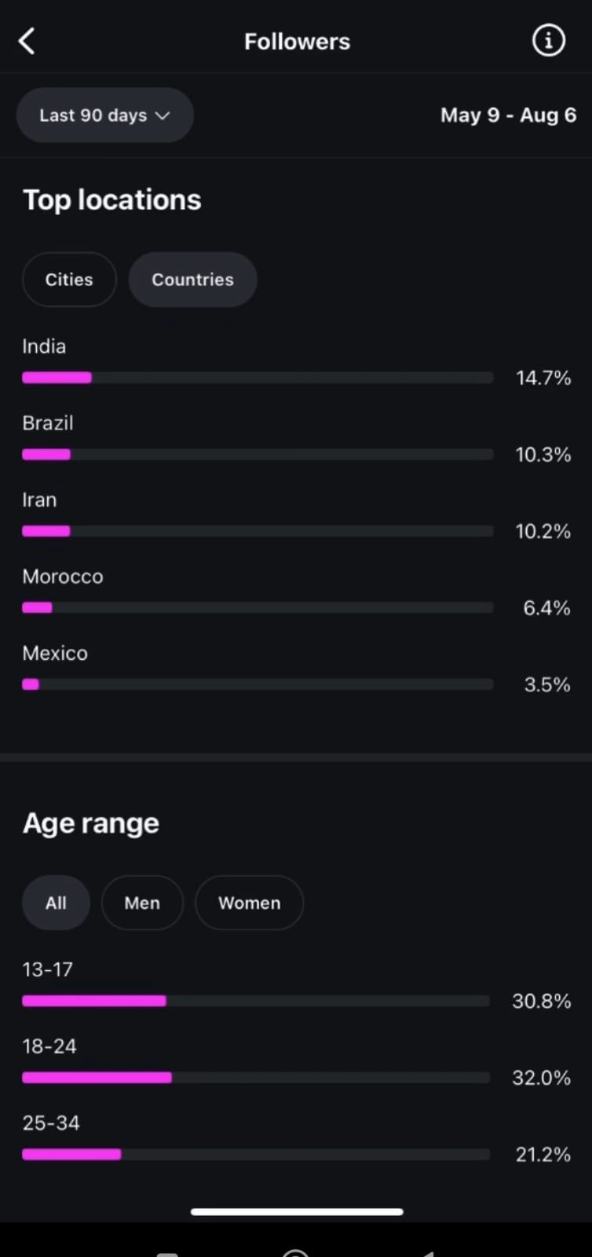Select the All age filter
The image size is (592, 1257).
[56, 903]
